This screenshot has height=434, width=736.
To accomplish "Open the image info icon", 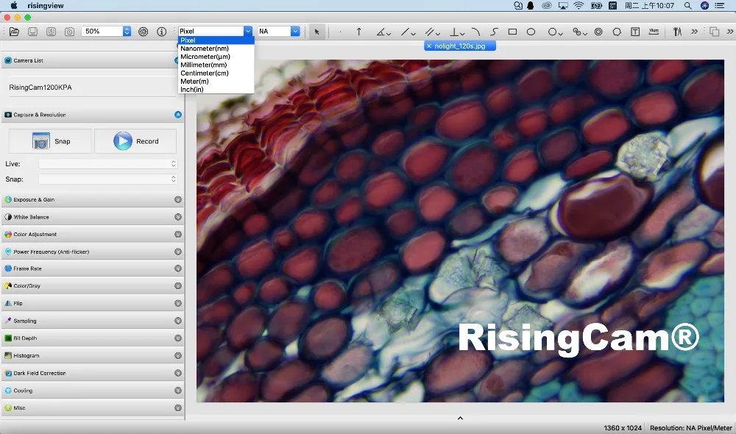I will click(x=161, y=32).
